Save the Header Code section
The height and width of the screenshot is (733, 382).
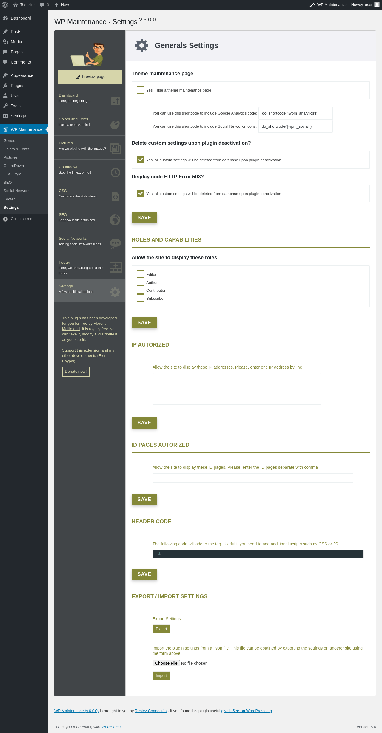(x=144, y=574)
